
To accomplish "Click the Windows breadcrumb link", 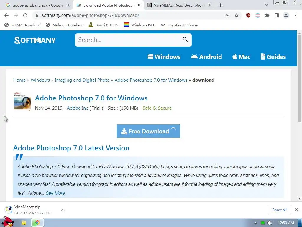I will [x=40, y=80].
